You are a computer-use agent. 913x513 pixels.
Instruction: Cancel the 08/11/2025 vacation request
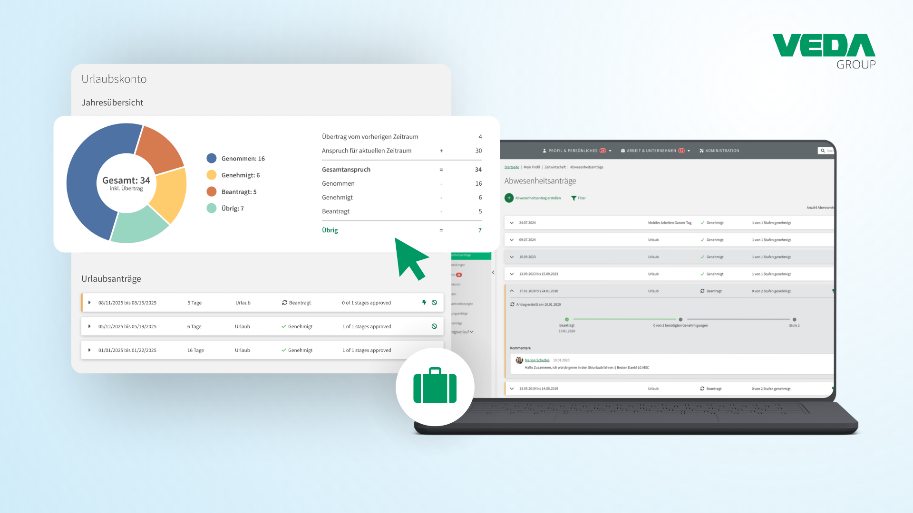(x=434, y=303)
